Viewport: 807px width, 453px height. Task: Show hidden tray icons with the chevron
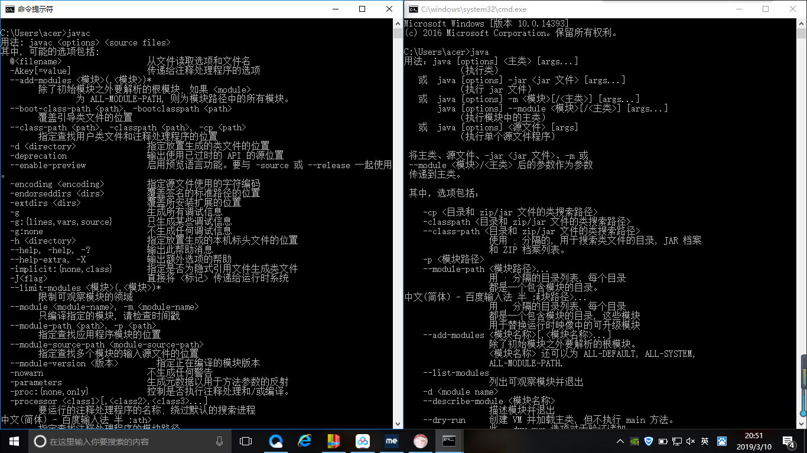(620, 441)
